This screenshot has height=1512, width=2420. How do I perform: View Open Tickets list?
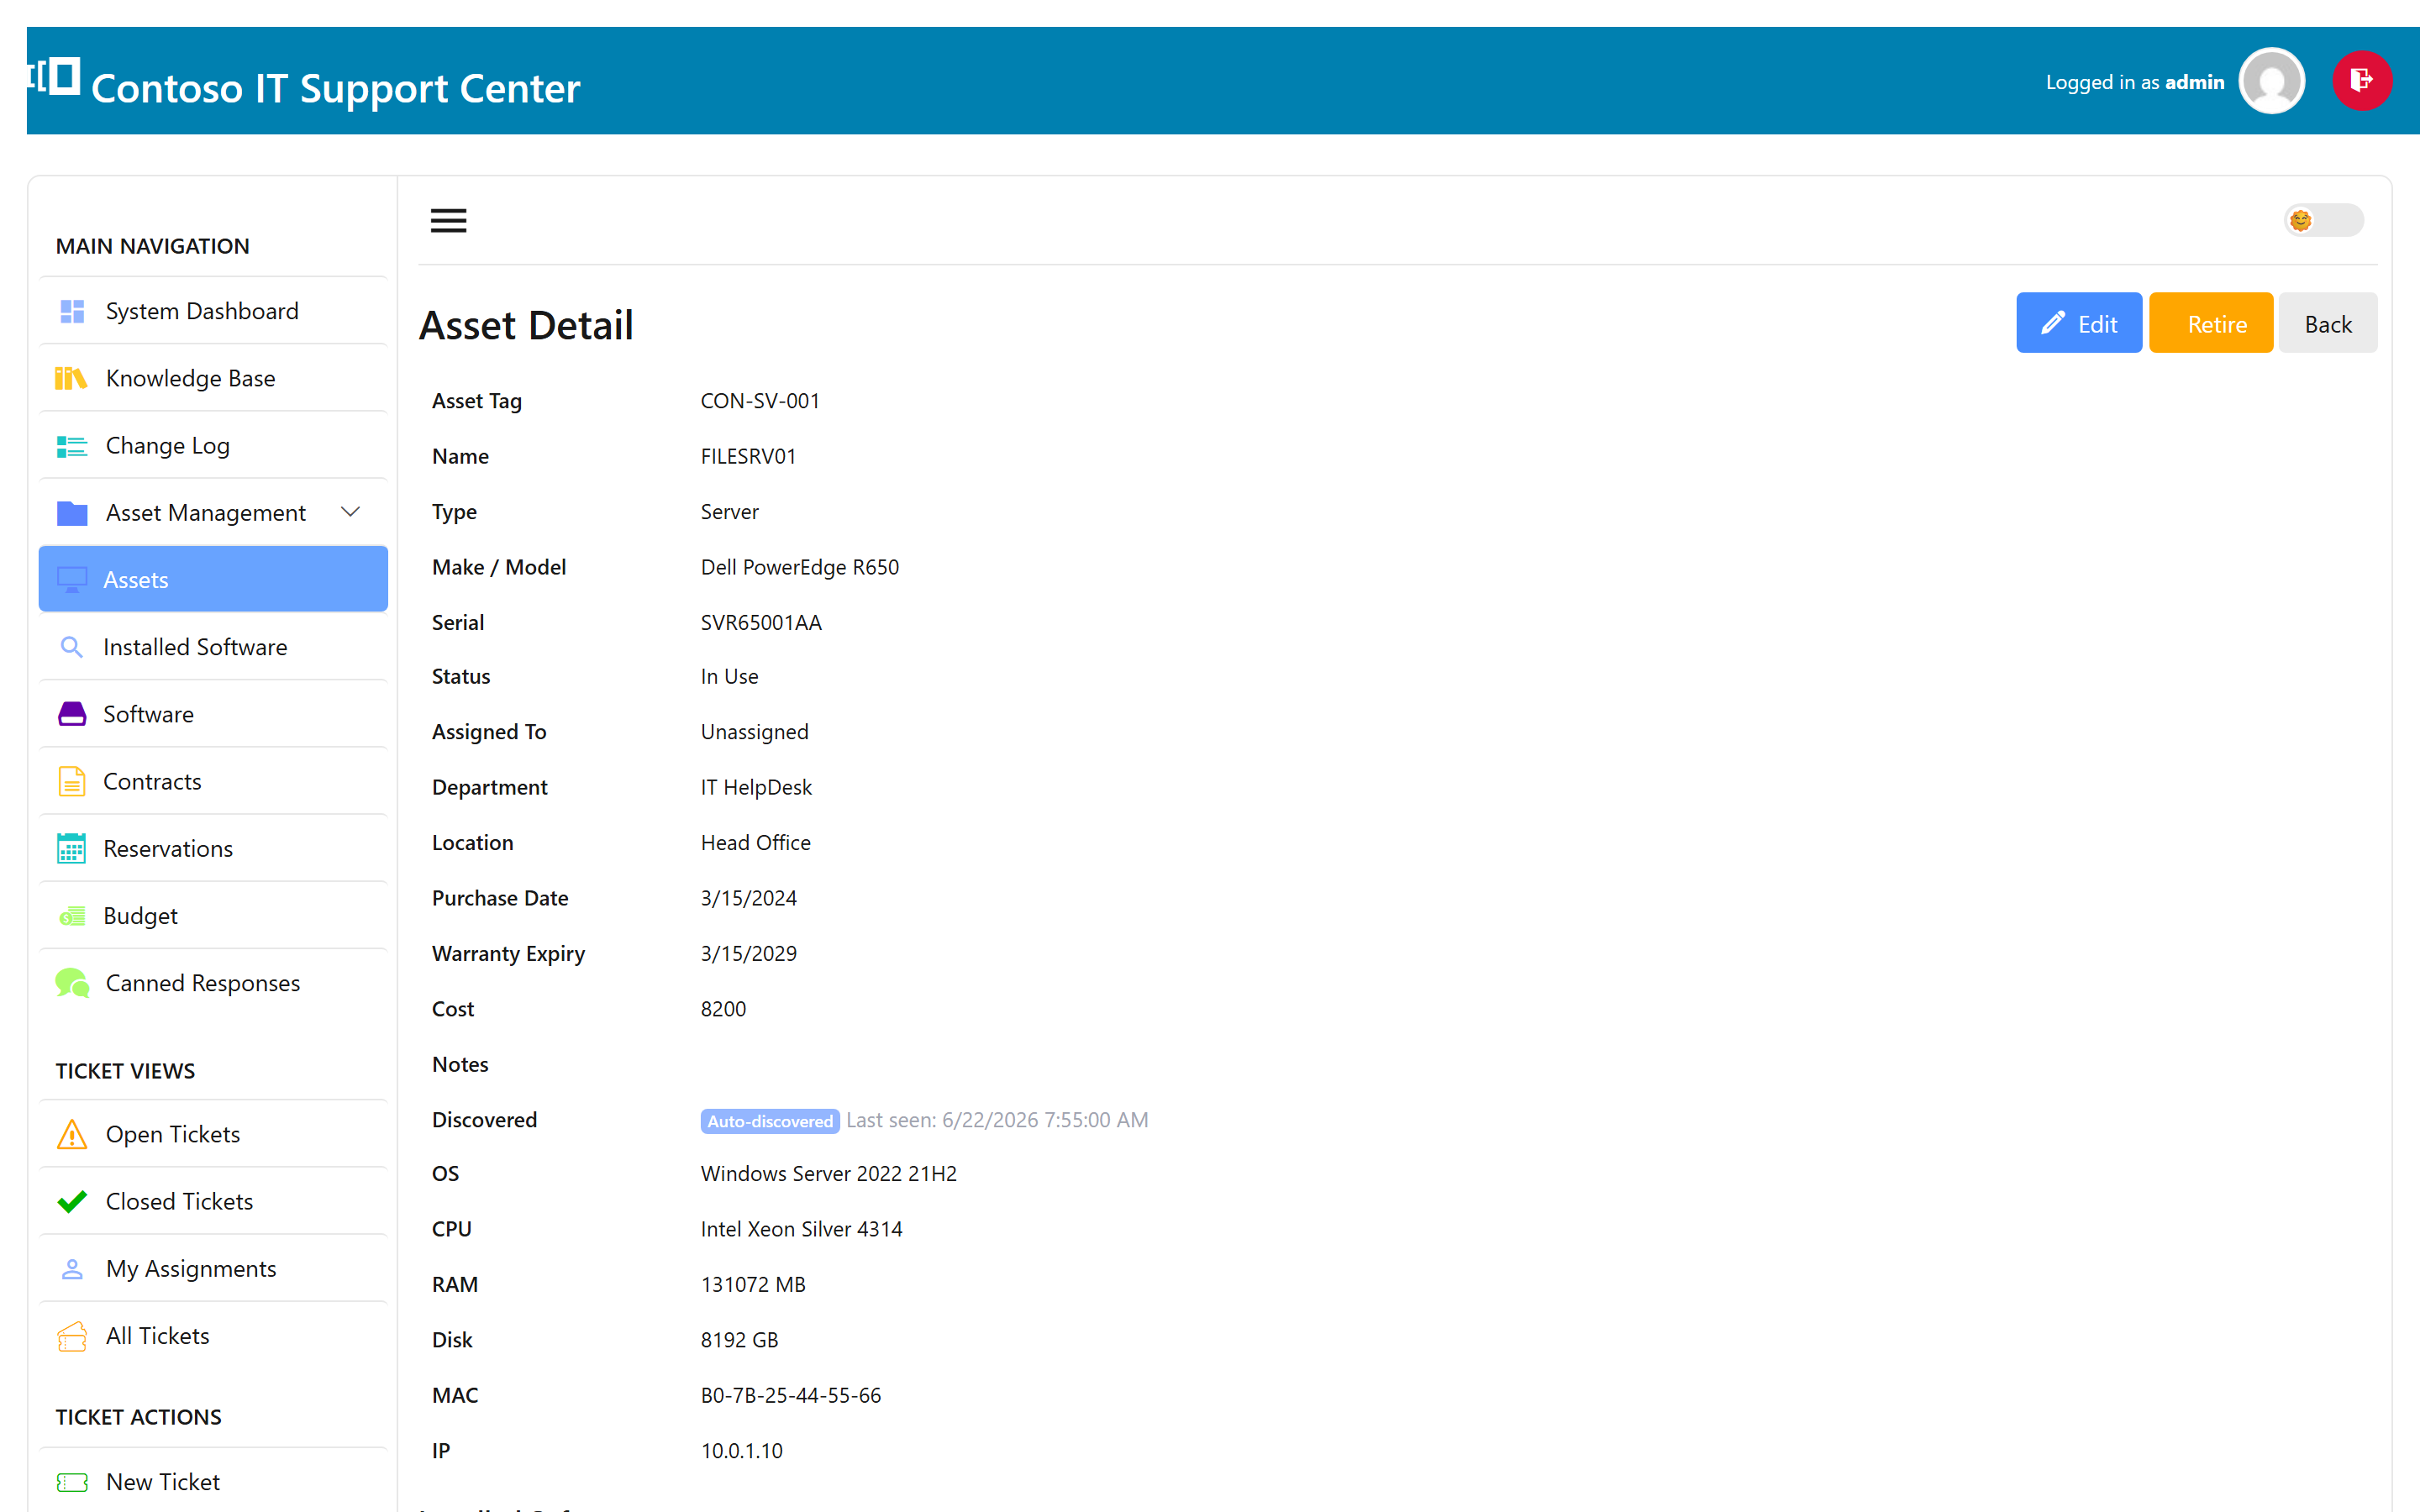[213, 1134]
